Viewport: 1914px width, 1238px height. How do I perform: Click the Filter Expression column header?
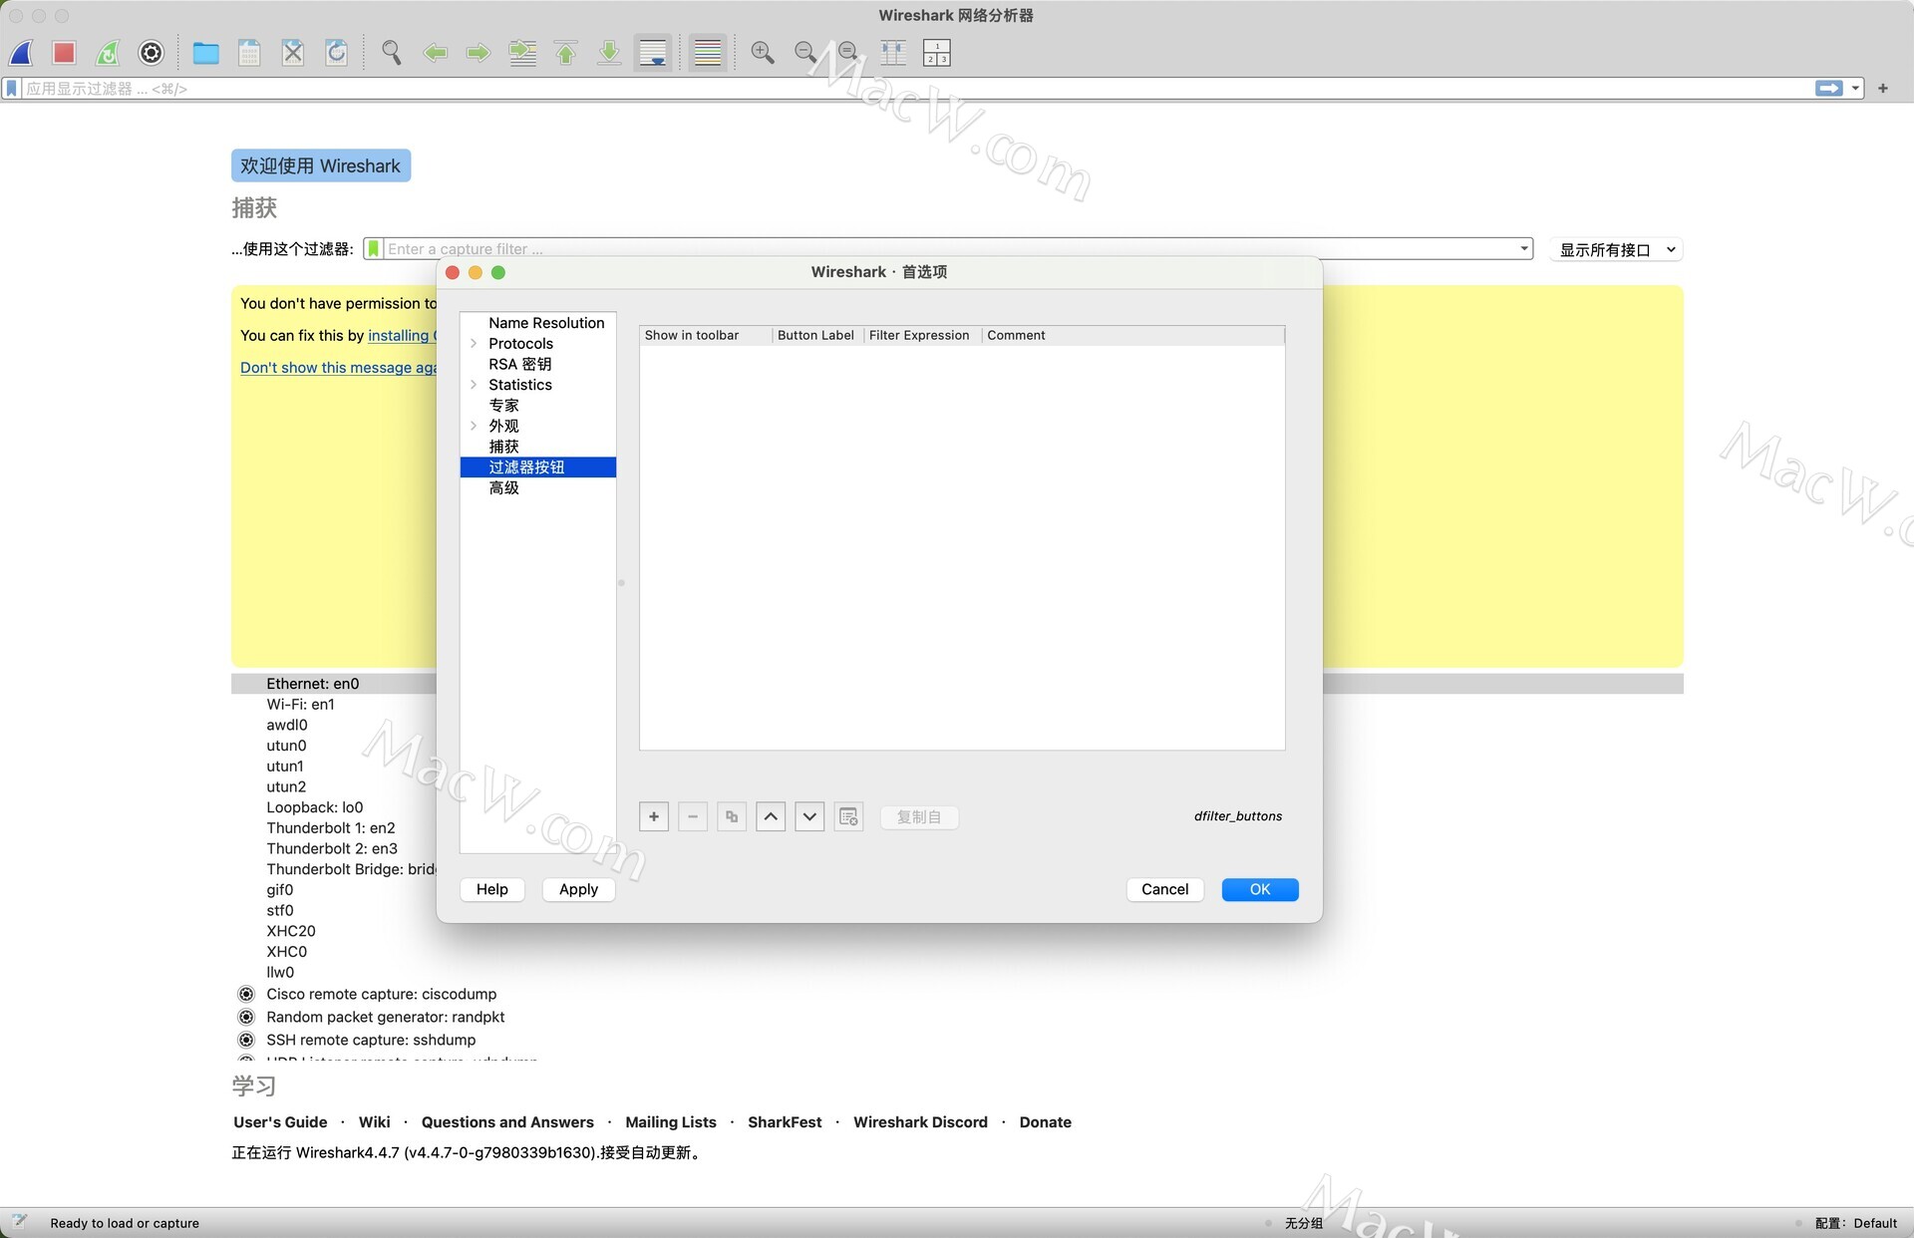(x=923, y=335)
